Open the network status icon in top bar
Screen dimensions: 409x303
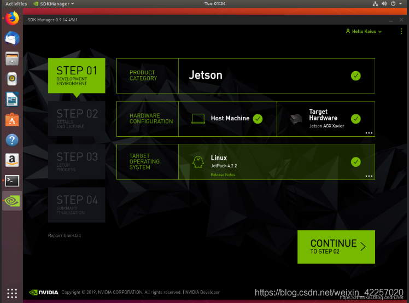(x=375, y=4)
